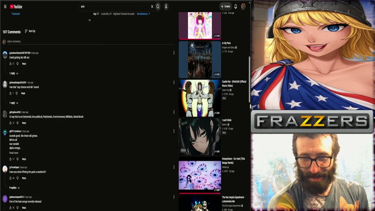Play the Kreayshawn Go Hard video thumbnail
The width and height of the screenshot is (375, 211).
point(200,175)
